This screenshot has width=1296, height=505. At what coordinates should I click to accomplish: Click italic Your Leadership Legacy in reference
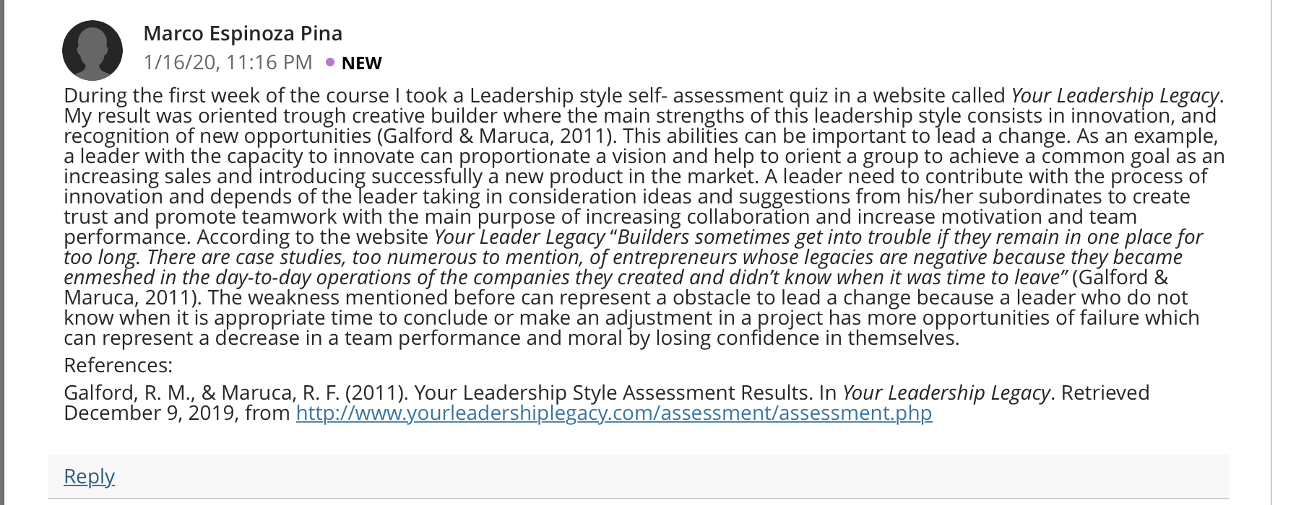tap(946, 392)
